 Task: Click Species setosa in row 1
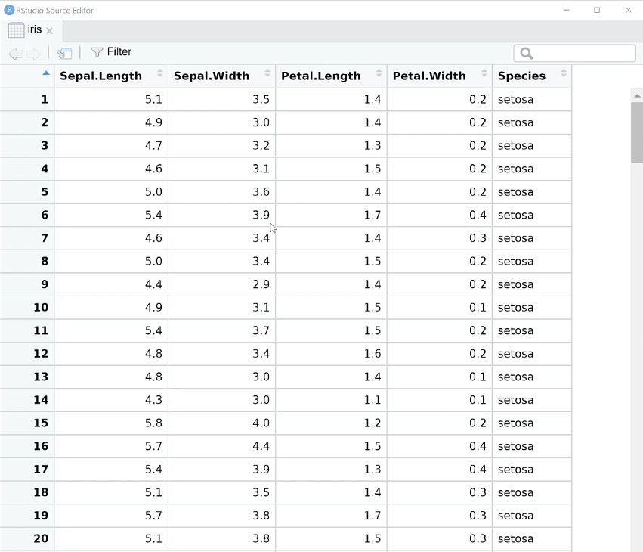click(x=515, y=99)
